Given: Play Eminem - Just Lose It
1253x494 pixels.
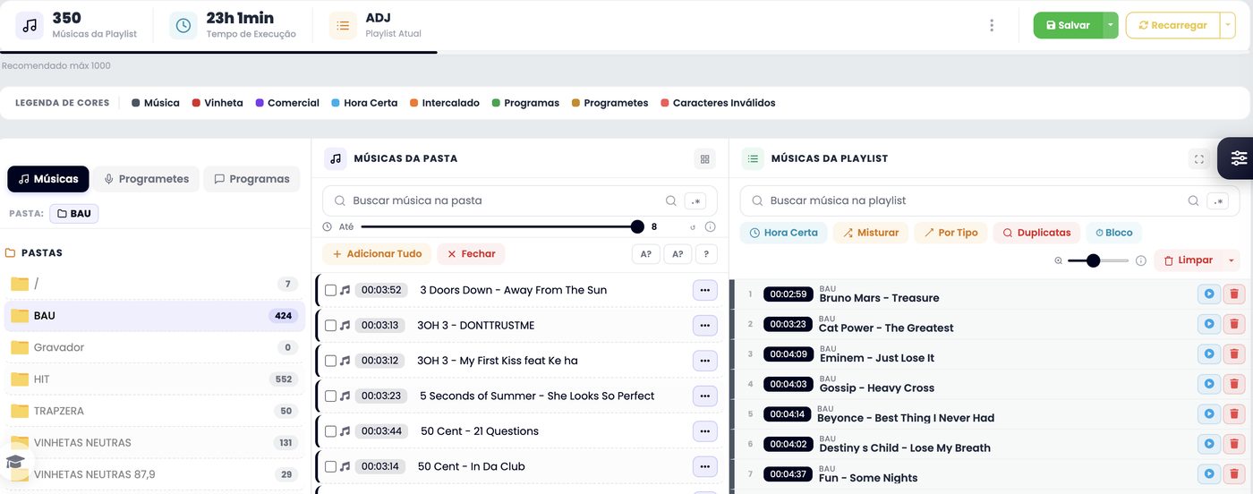Looking at the screenshot, I should click(1208, 353).
